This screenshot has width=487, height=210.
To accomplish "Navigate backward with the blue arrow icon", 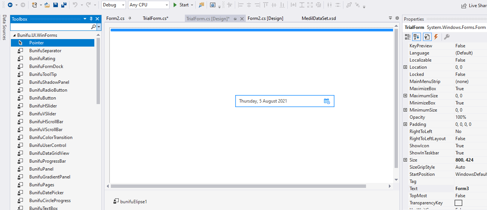I will click(10, 5).
